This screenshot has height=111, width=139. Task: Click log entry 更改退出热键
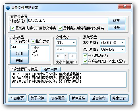coord(46,78)
